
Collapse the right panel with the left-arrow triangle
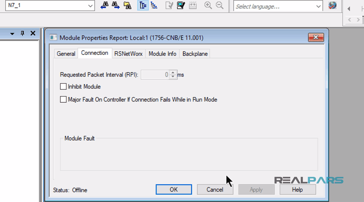point(349,8)
